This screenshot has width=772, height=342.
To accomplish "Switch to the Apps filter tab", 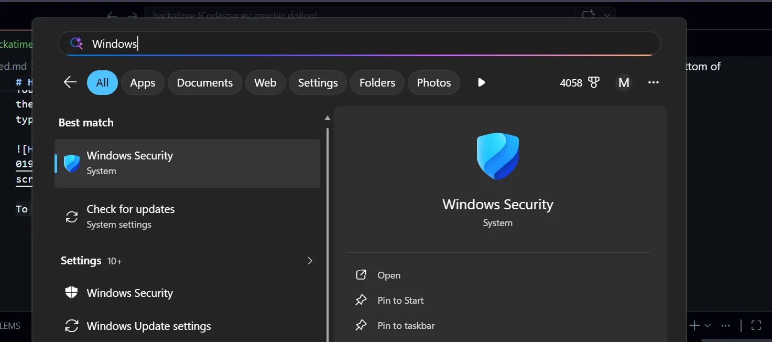I will 143,82.
